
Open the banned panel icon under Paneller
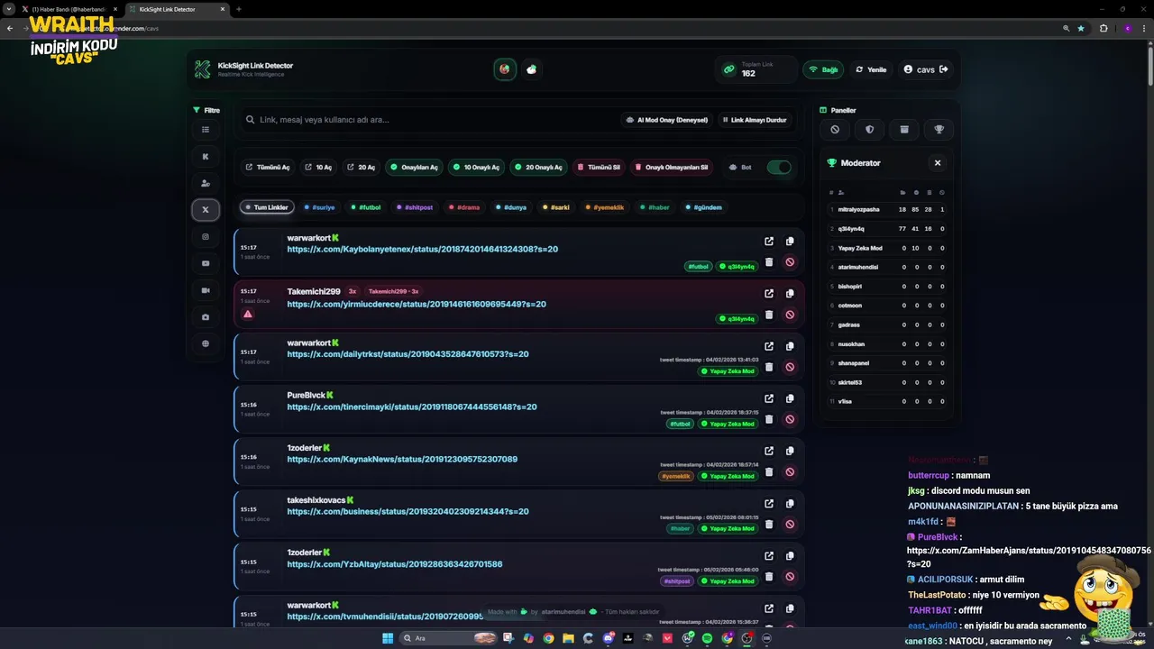(x=835, y=130)
